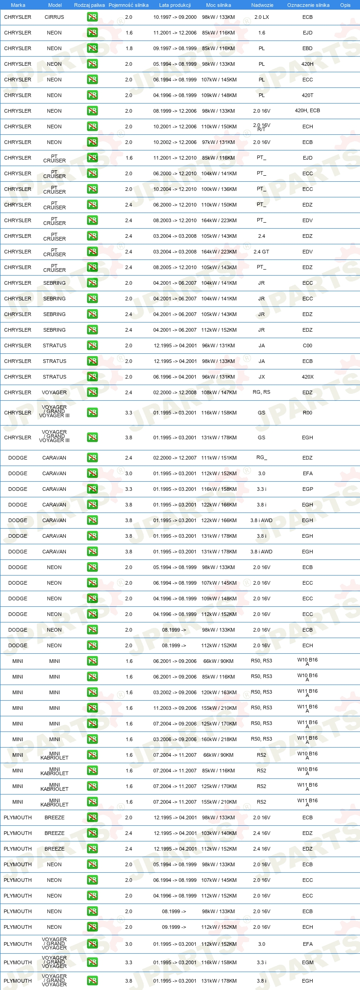Screen dimensions: 360x990
Task: Sort by the Marka column header
Action: point(18,5)
